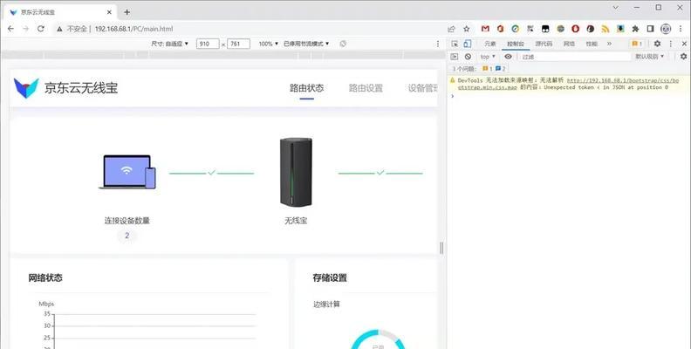The width and height of the screenshot is (691, 349).
Task: Open the Chrome profile avatar
Action: [666, 29]
